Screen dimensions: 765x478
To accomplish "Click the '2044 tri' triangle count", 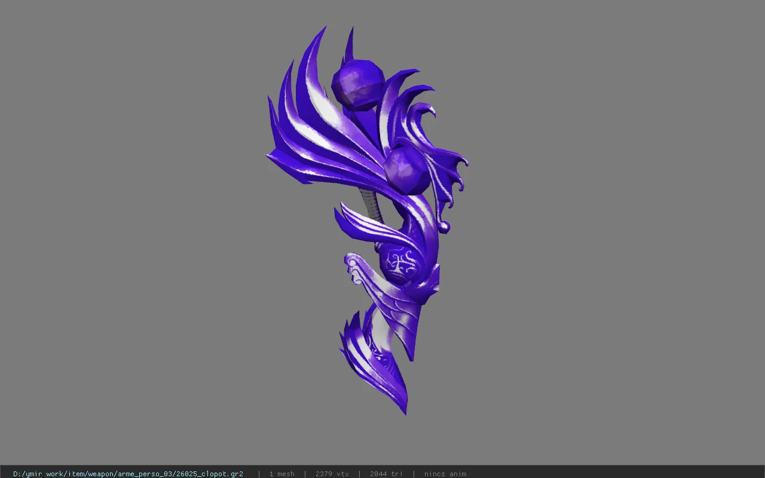I will click(386, 474).
